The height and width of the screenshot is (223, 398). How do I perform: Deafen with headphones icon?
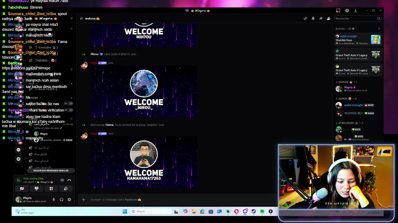point(62,200)
